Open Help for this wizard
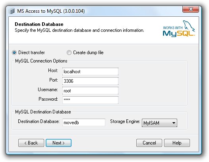The image size is (209, 162). click(x=177, y=143)
